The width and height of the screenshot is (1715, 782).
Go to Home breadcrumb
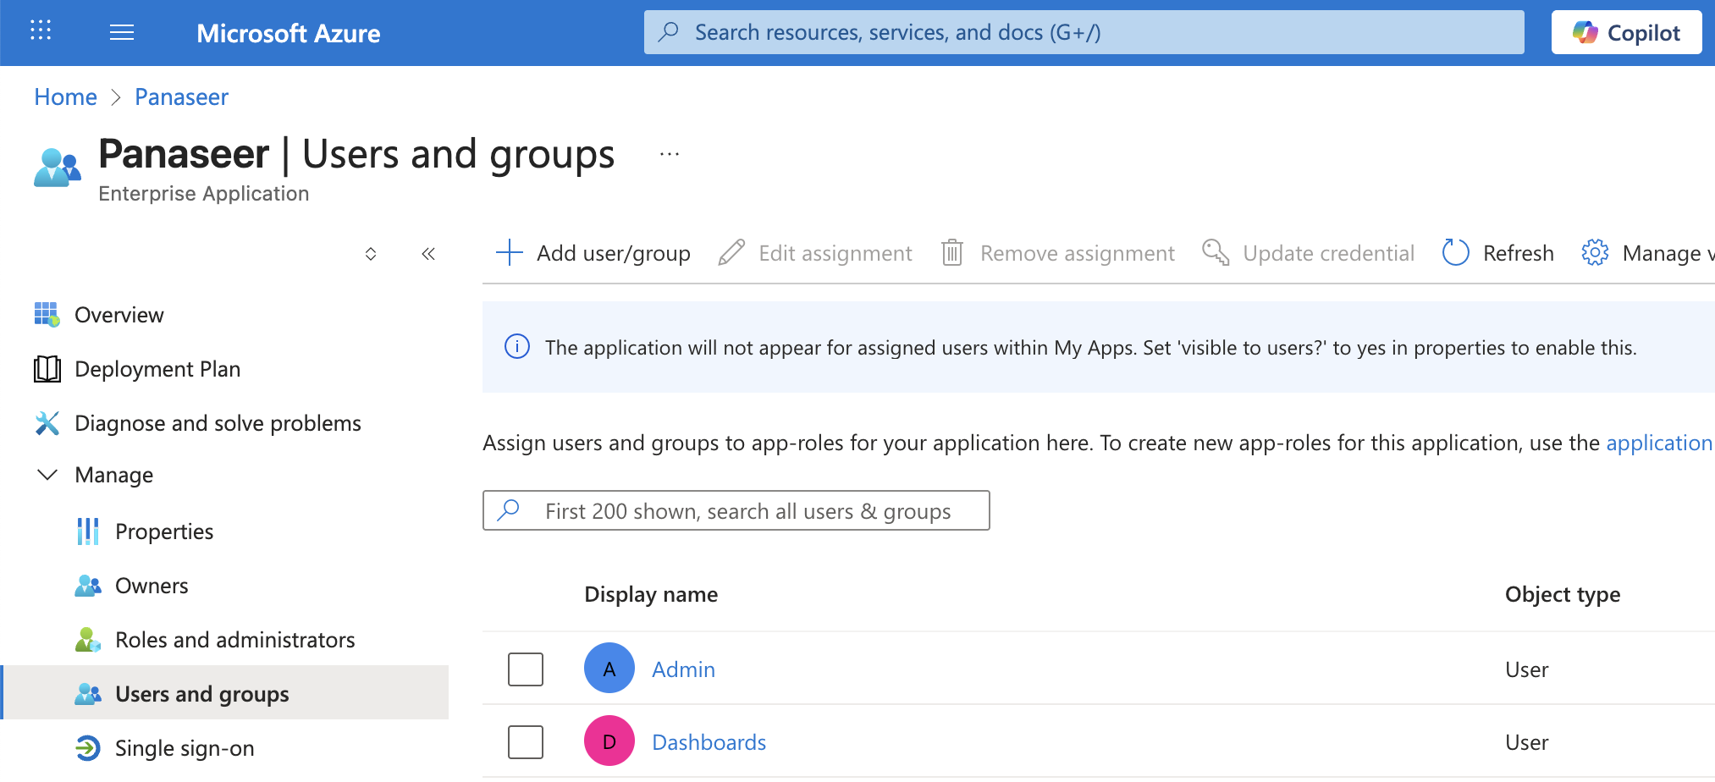[x=65, y=97]
